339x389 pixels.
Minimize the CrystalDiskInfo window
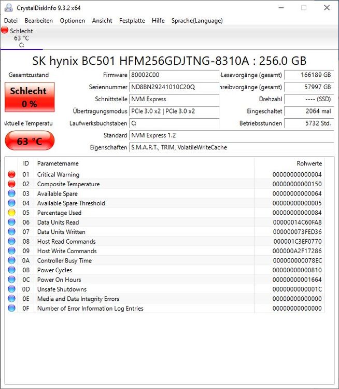coord(281,8)
